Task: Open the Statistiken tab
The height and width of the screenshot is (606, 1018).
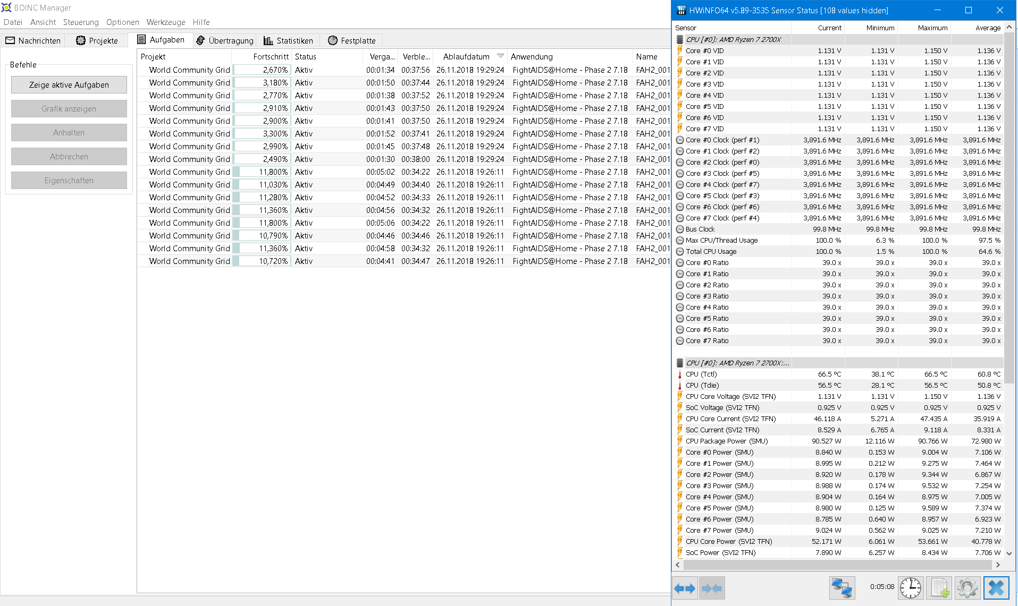Action: tap(288, 40)
